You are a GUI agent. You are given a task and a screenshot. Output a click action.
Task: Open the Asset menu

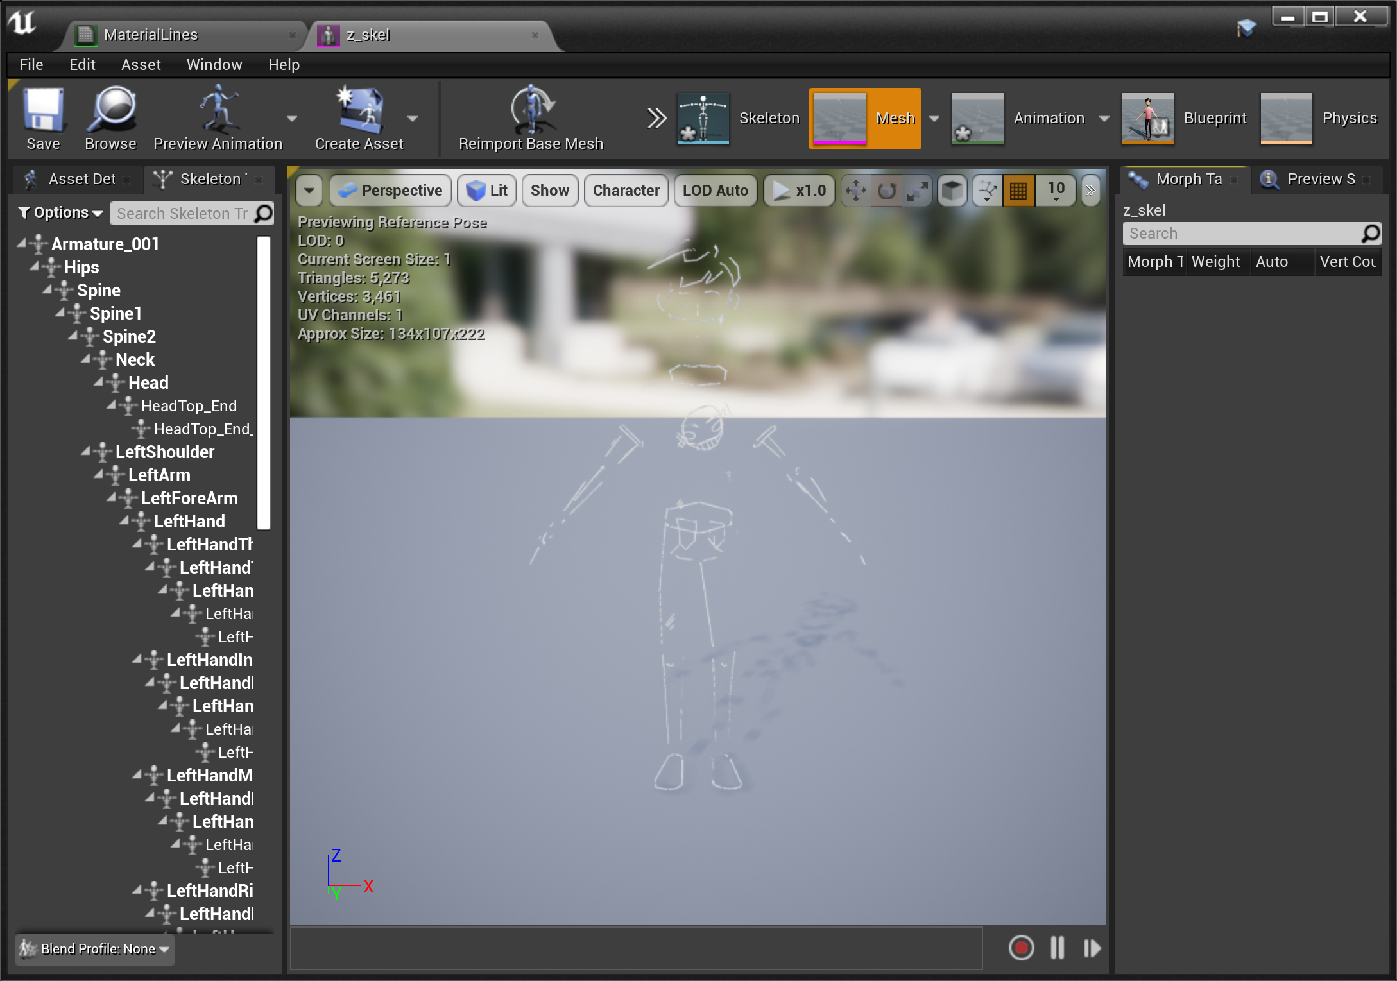pyautogui.click(x=141, y=65)
